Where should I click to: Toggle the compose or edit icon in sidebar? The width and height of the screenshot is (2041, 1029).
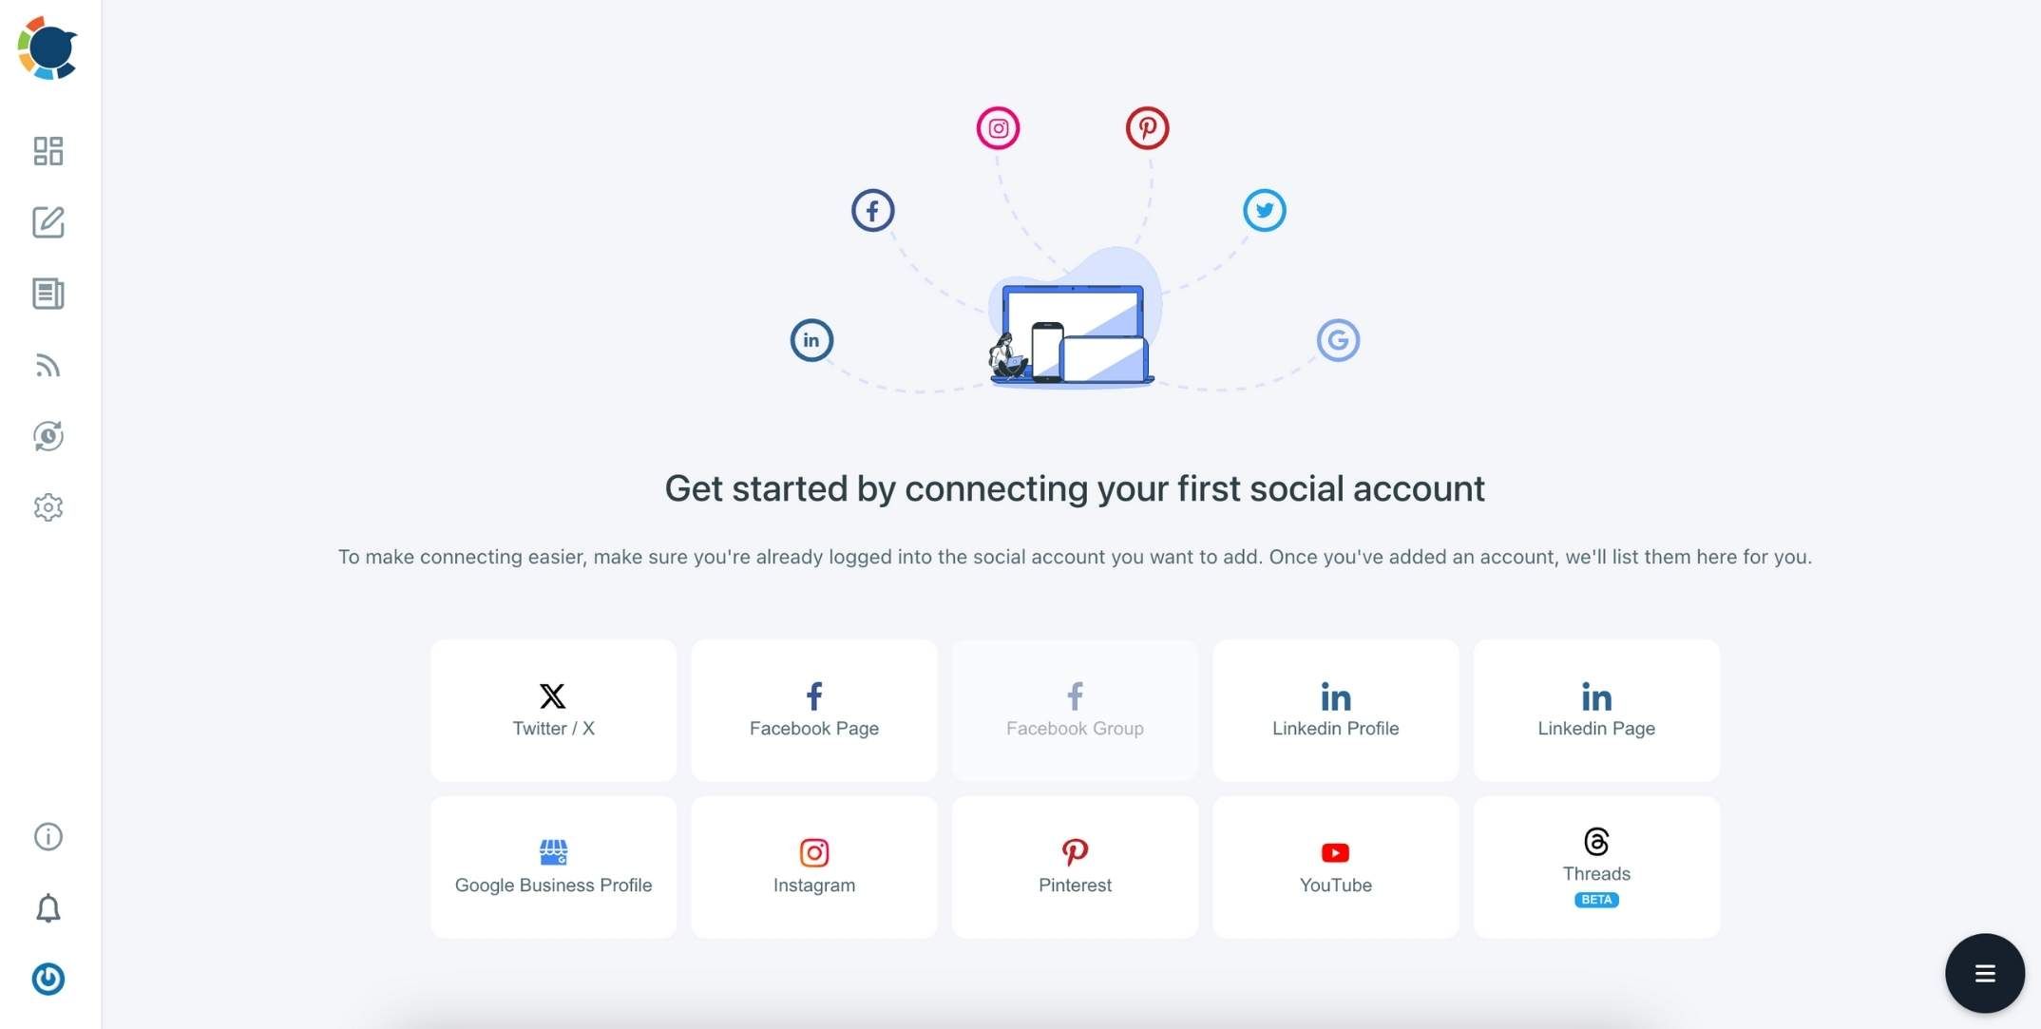(x=48, y=220)
